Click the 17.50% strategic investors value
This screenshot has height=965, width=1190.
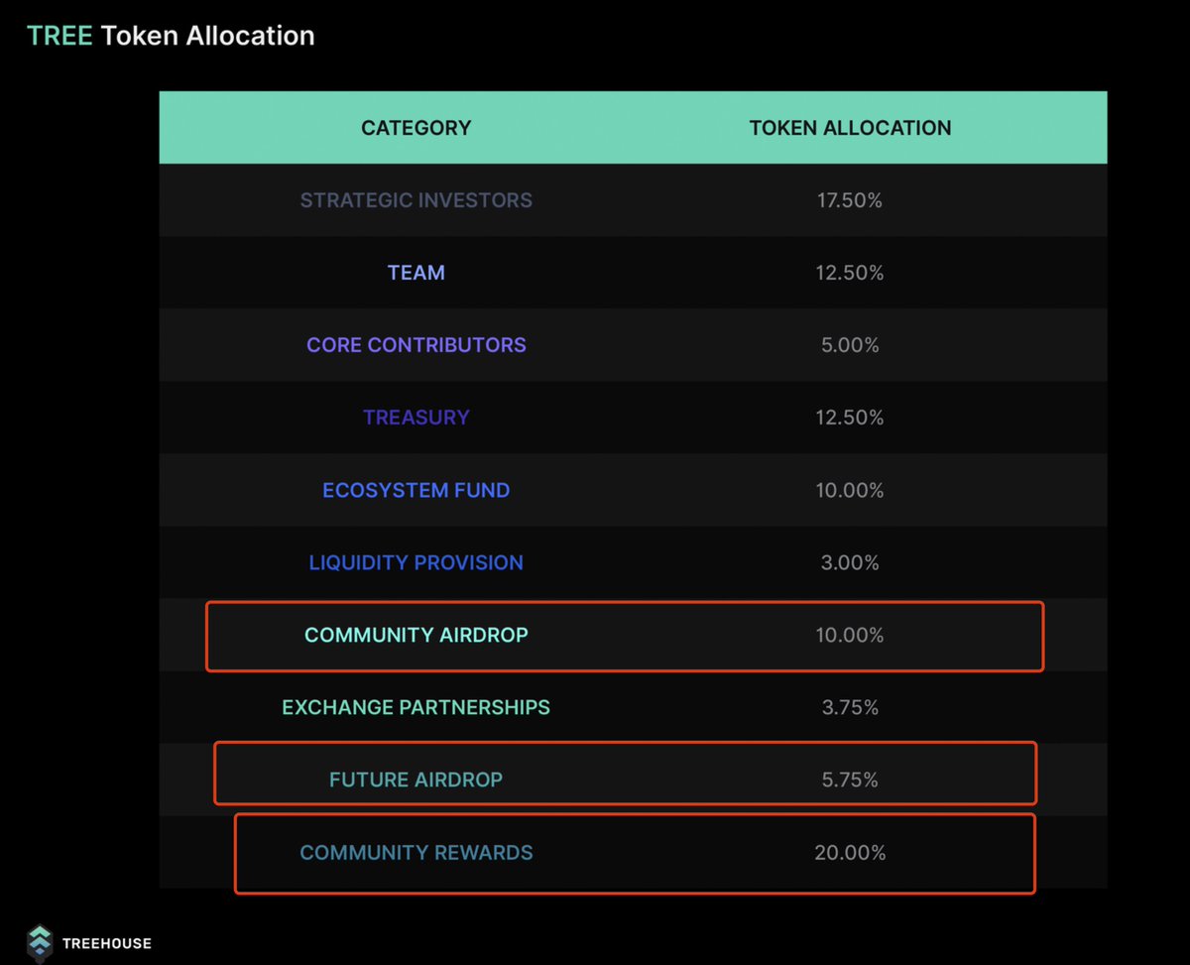[850, 200]
